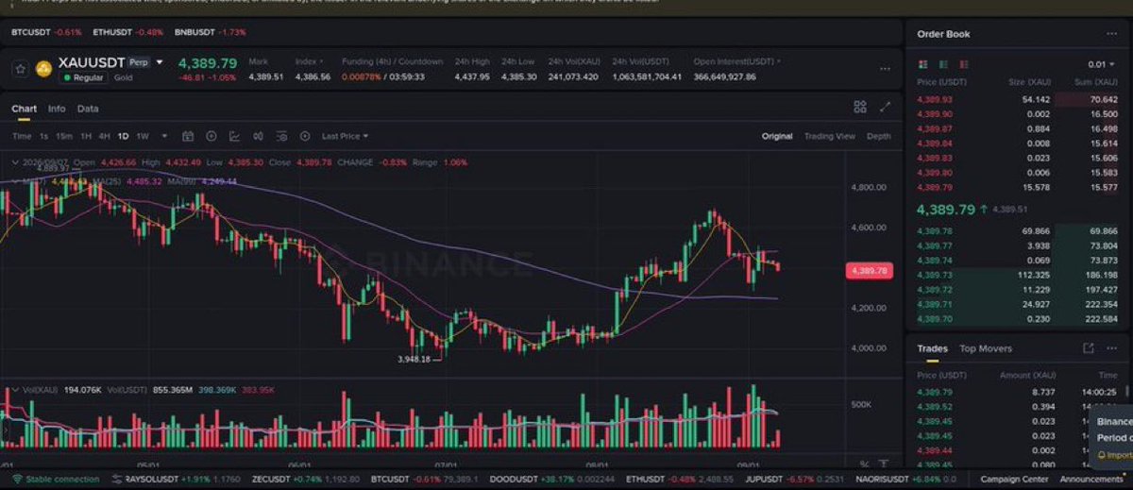Switch the chart to Trading View
This screenshot has width=1133, height=490.
(x=830, y=136)
